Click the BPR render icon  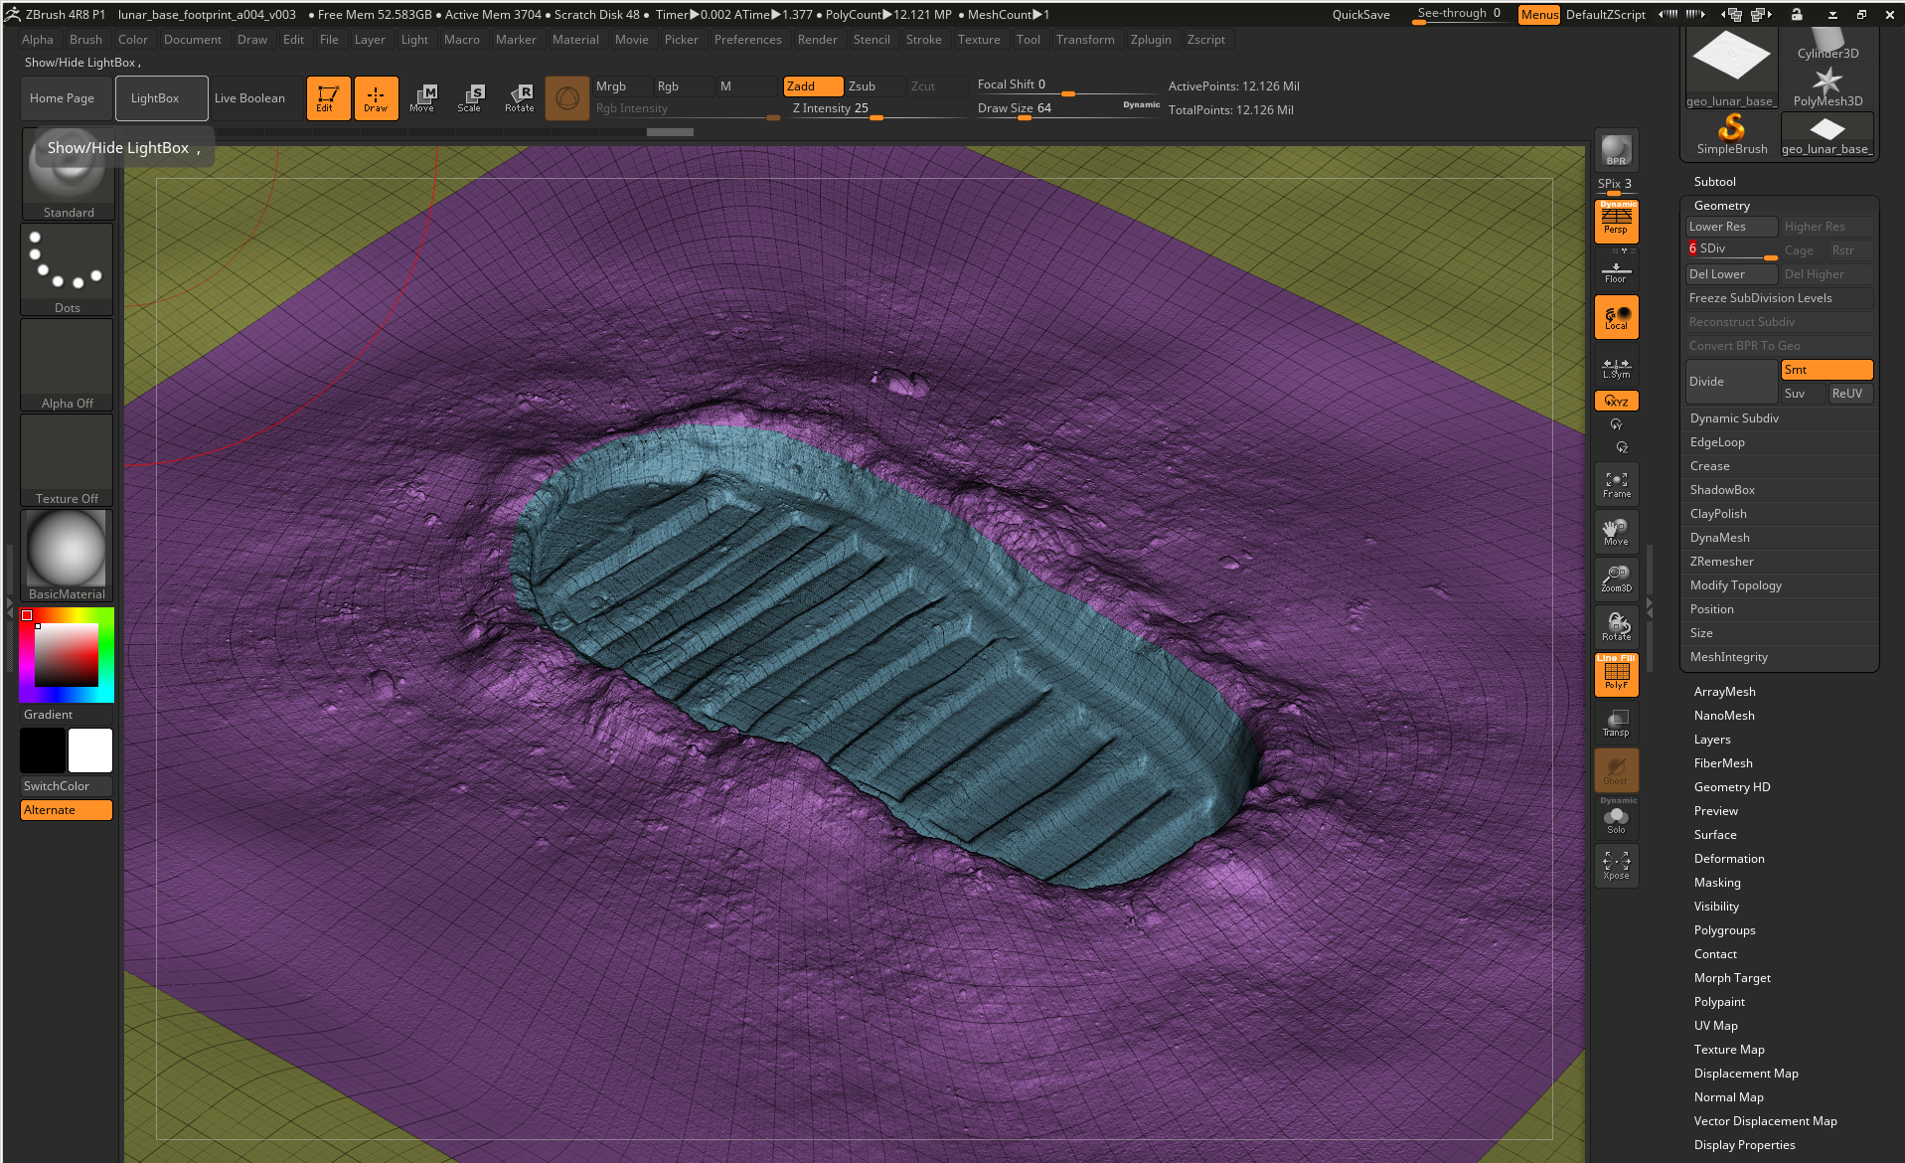point(1616,150)
